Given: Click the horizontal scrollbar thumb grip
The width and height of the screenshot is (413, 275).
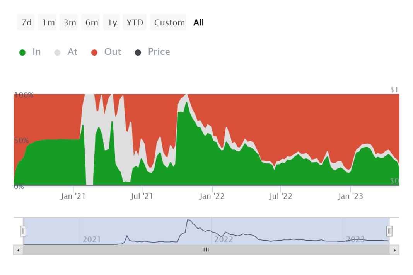Looking at the screenshot, I should (x=206, y=250).
